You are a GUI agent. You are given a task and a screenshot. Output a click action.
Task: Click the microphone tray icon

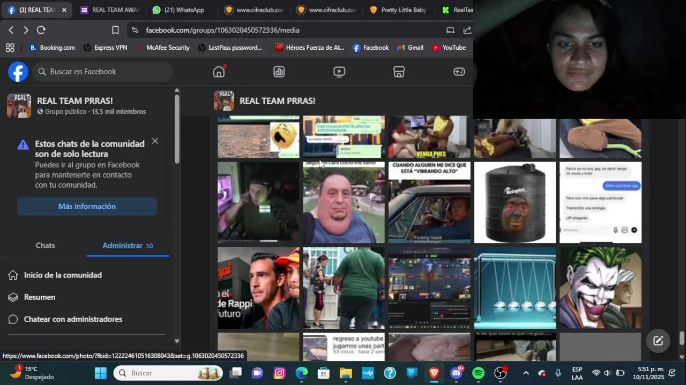(x=558, y=373)
